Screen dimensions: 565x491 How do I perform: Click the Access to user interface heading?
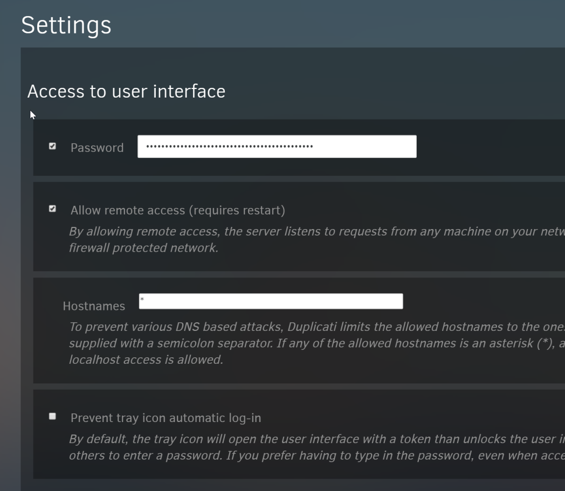[126, 92]
